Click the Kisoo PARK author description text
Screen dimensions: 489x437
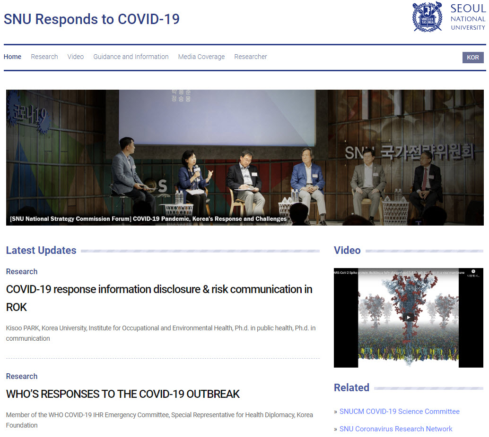tap(161, 333)
